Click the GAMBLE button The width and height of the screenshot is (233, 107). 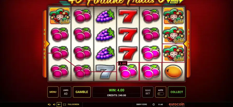point(82,92)
